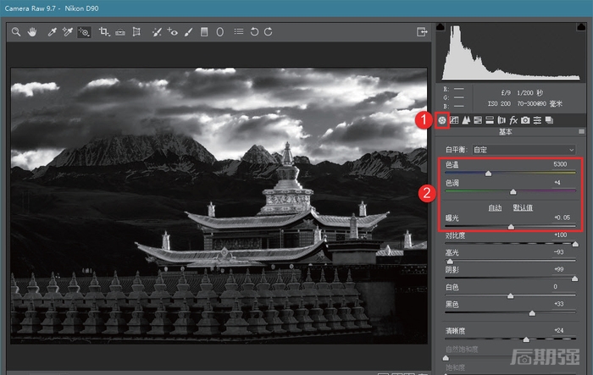Open the 基本 panel options menu
593x375 pixels.
581,132
